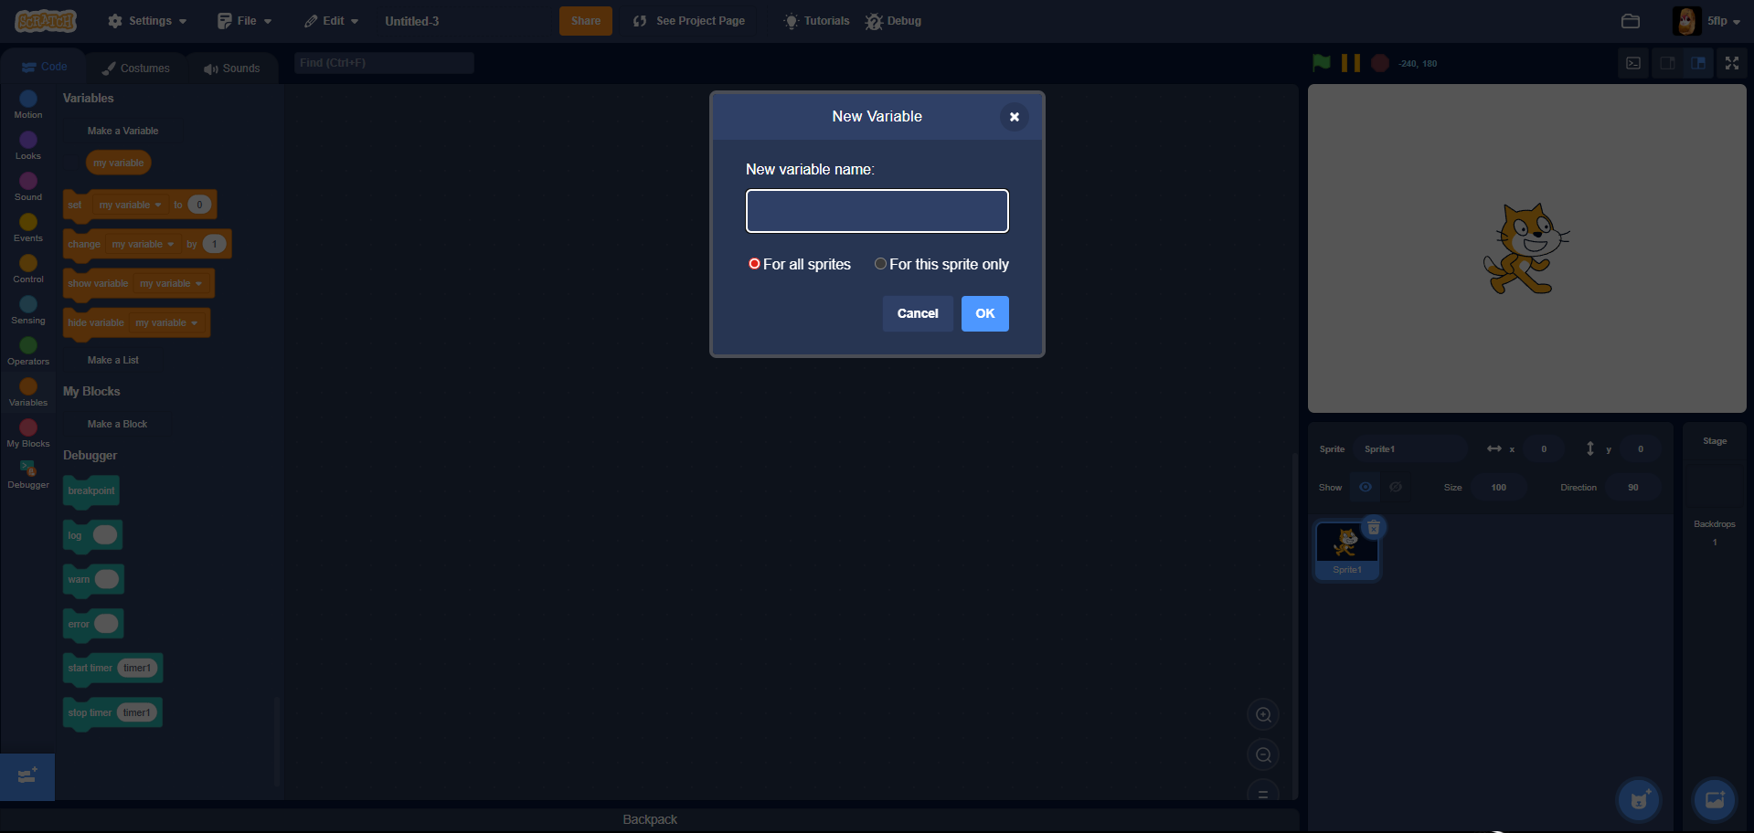Screen dimensions: 1754x833
Task: Select the Operators block category
Action: [x=28, y=351]
